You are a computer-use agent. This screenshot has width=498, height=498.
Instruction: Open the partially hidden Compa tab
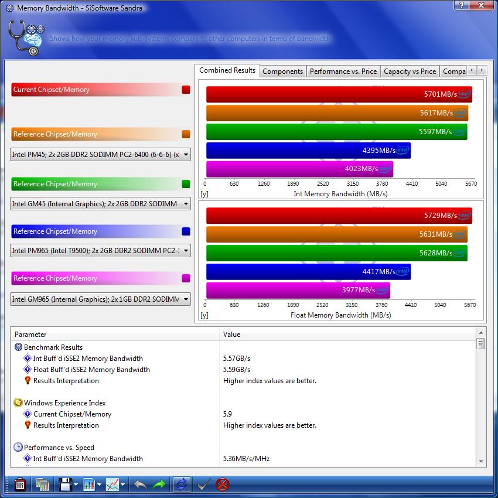point(453,71)
